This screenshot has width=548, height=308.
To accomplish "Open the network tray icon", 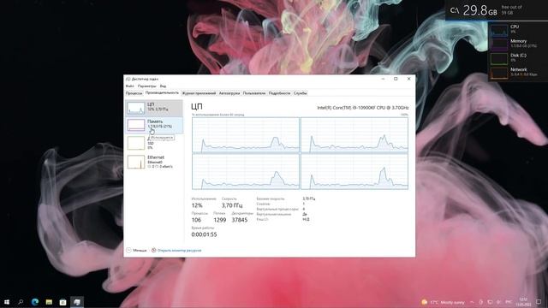I will point(490,302).
